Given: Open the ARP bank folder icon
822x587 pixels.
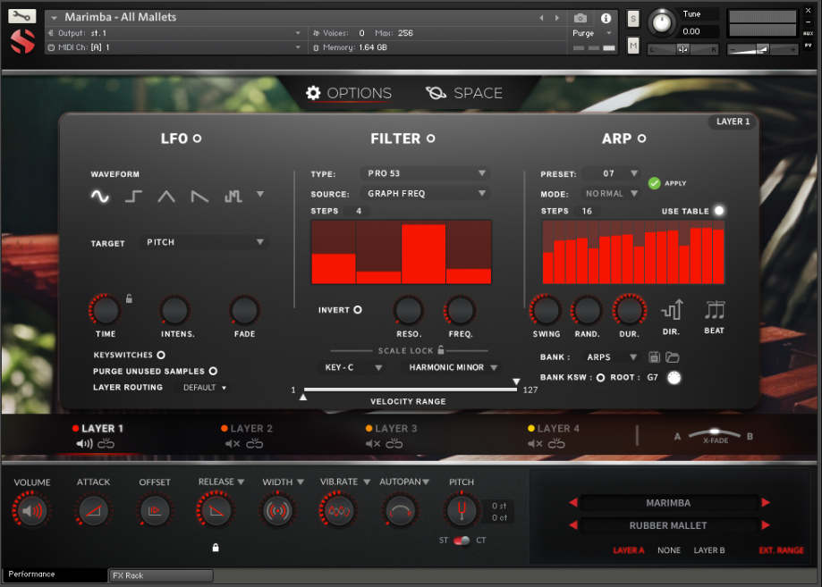Looking at the screenshot, I should point(673,357).
